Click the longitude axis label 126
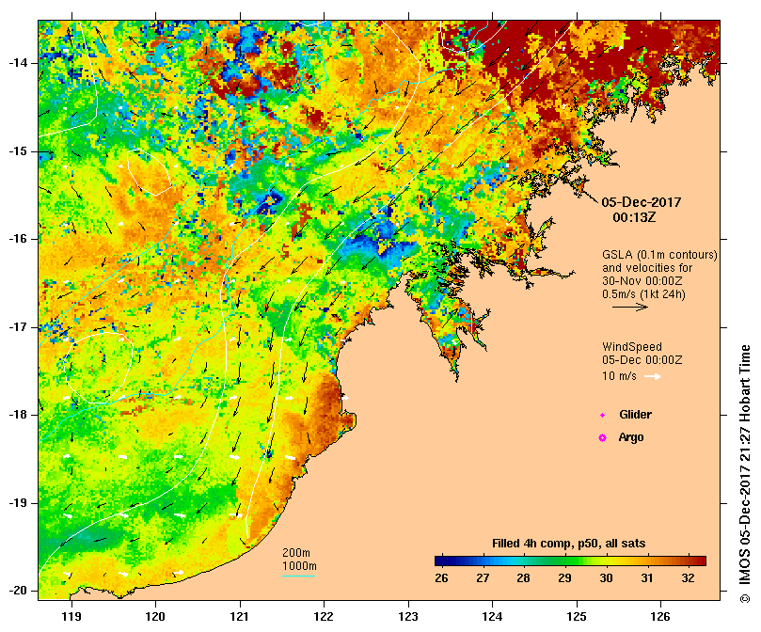The height and width of the screenshot is (632, 761). 660,616
